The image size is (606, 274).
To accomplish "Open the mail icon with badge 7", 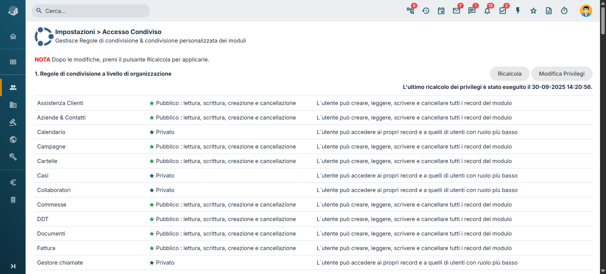I will 456,11.
